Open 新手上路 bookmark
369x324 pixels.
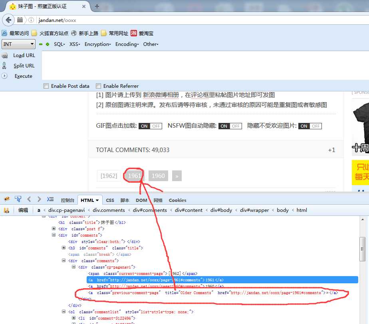coord(85,33)
